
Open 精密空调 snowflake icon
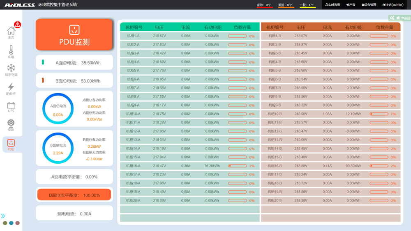[x=11, y=69]
